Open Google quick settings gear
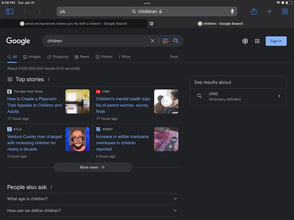This screenshot has width=294, height=220. [245, 41]
